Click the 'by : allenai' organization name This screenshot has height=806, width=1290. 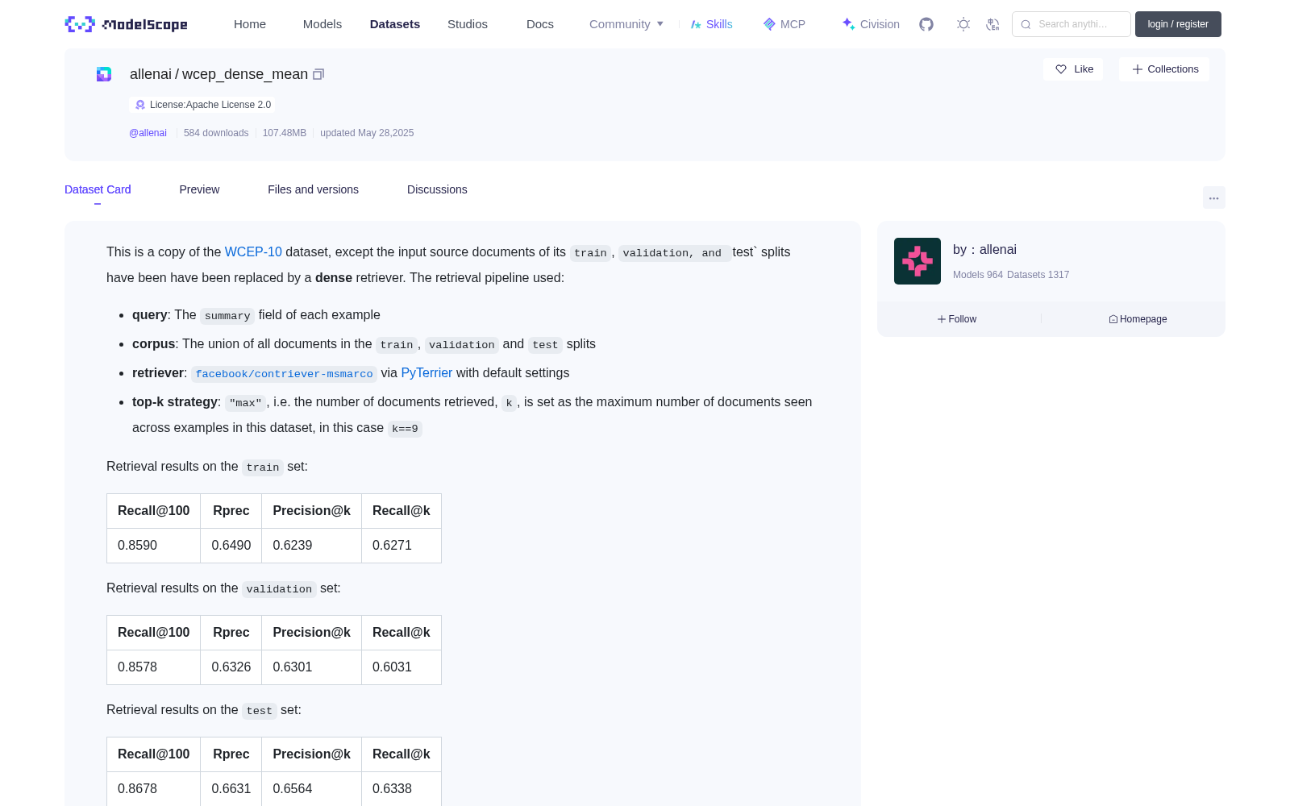(984, 250)
